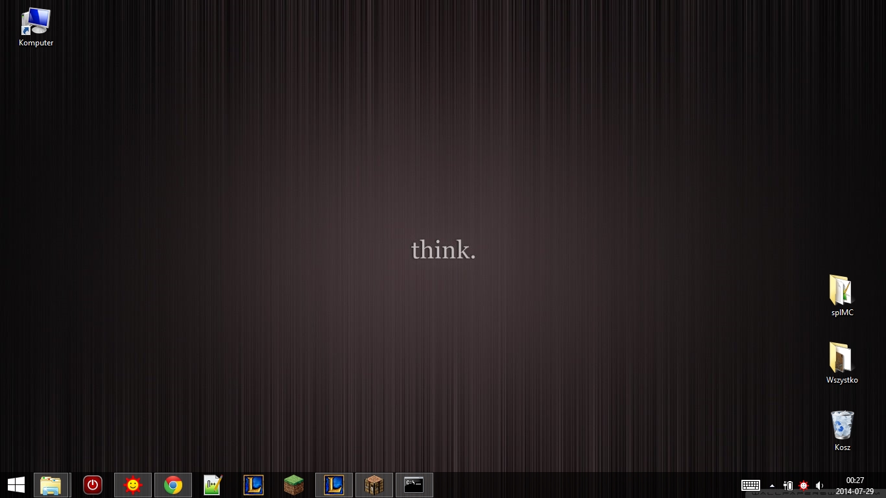Click the red sun icon in the tray
Viewport: 886px width, 498px height.
coord(804,485)
